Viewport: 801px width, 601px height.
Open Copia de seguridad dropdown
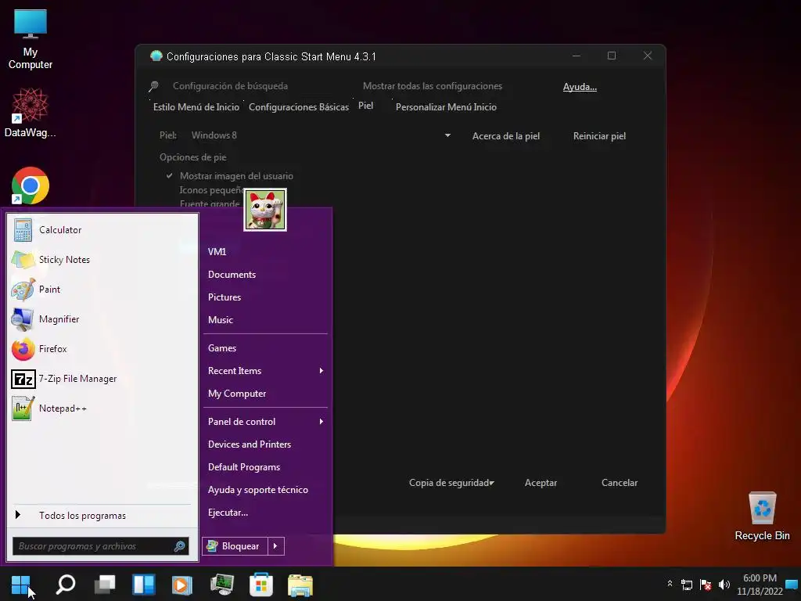coord(451,483)
